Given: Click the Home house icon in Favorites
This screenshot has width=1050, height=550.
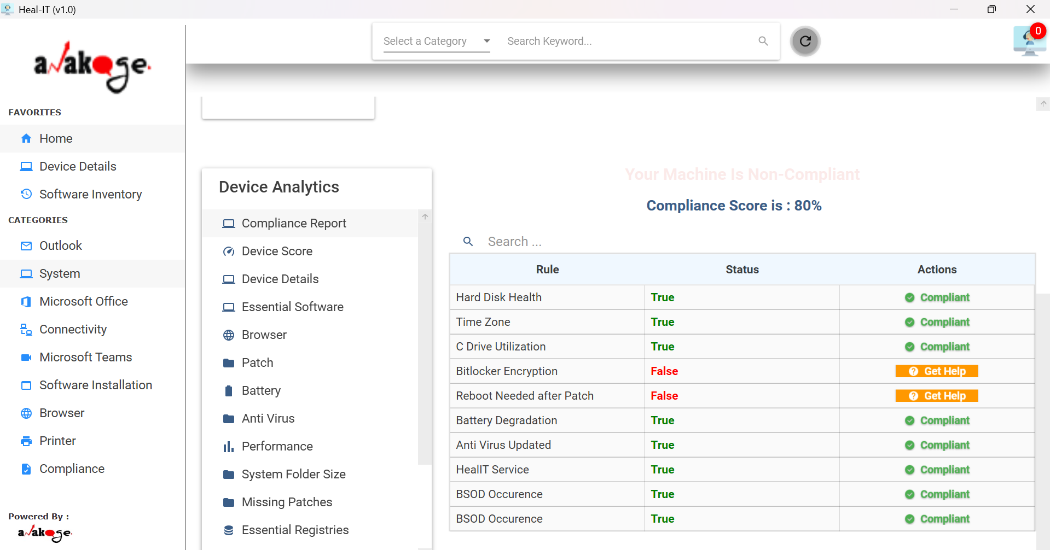Looking at the screenshot, I should coord(26,138).
